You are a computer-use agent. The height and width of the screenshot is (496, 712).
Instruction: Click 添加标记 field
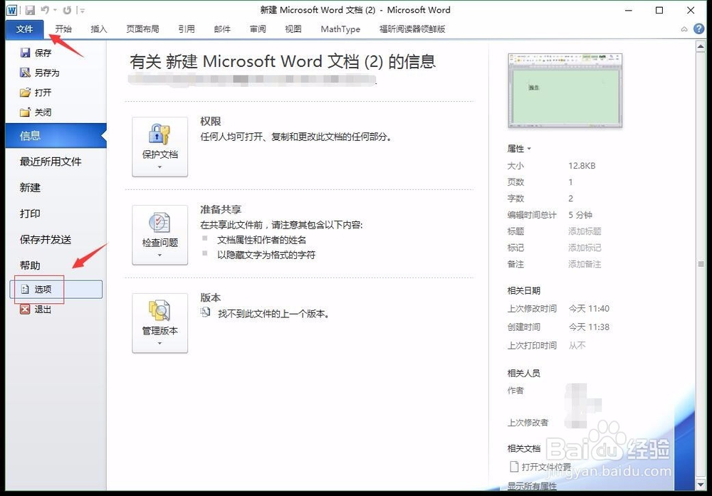click(585, 248)
